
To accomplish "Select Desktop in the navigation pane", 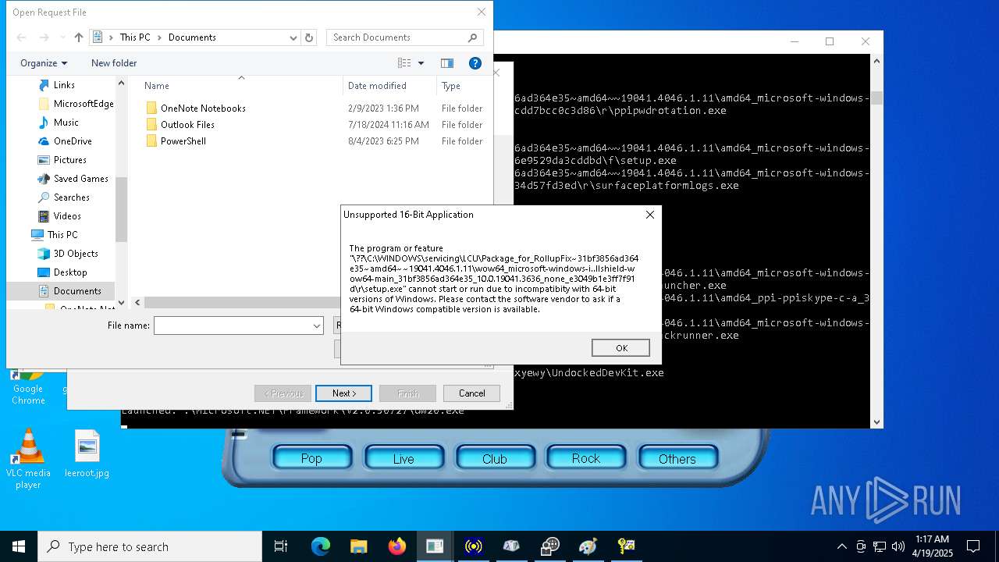I will point(70,272).
